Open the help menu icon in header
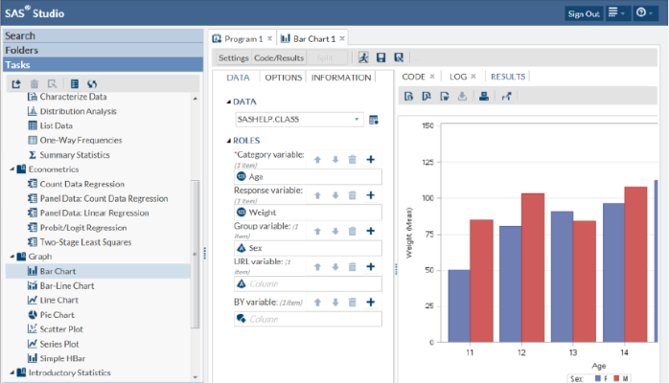Screen dimensions: 669x383 (644, 12)
